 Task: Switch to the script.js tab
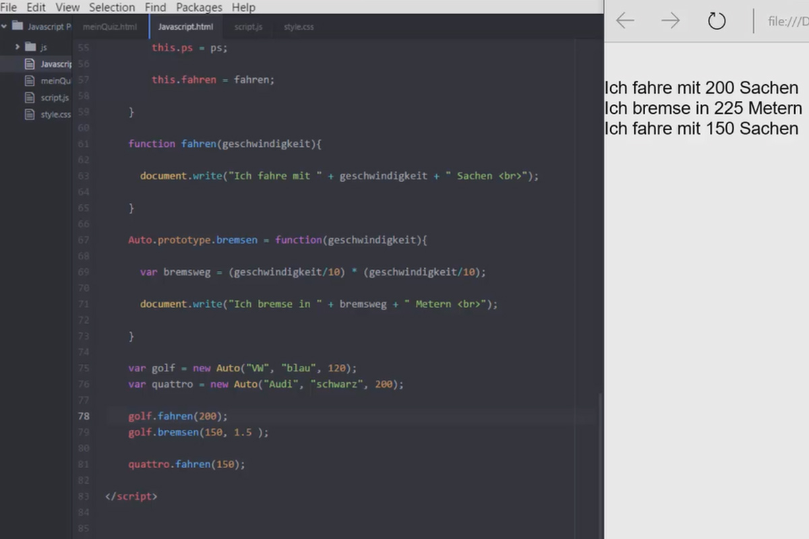point(249,27)
